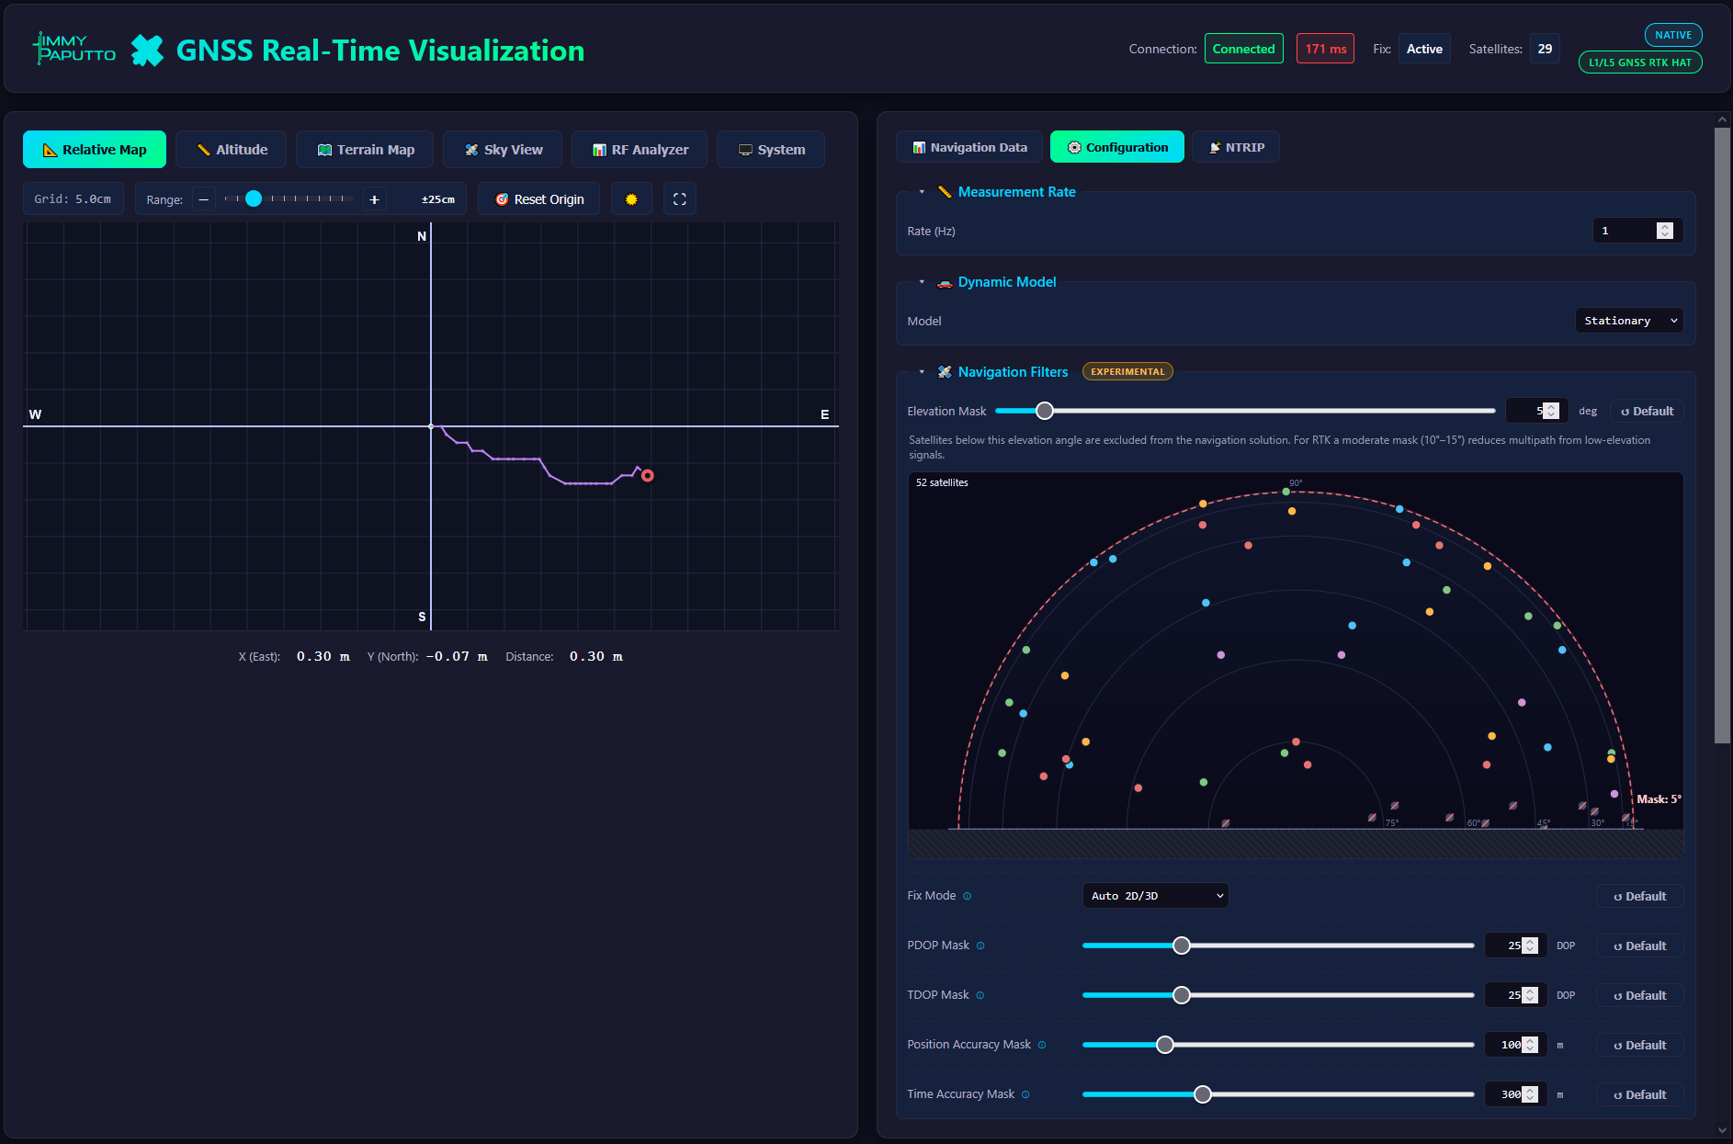Click the Fix Mode info icon
Screen dimensions: 1733x1144
pos(967,896)
